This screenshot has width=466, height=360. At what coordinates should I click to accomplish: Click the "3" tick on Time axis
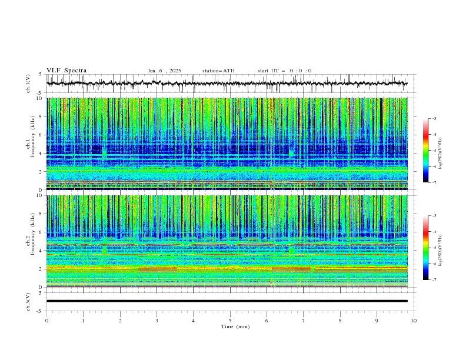pyautogui.click(x=157, y=321)
